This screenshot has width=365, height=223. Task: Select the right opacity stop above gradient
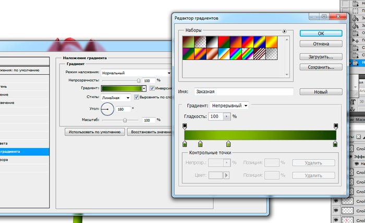335,126
